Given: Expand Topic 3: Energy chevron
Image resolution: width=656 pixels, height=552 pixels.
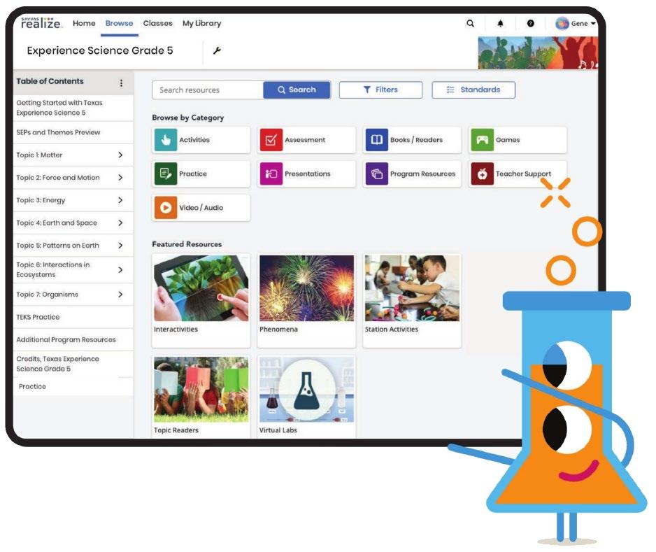Looking at the screenshot, I should click(120, 200).
